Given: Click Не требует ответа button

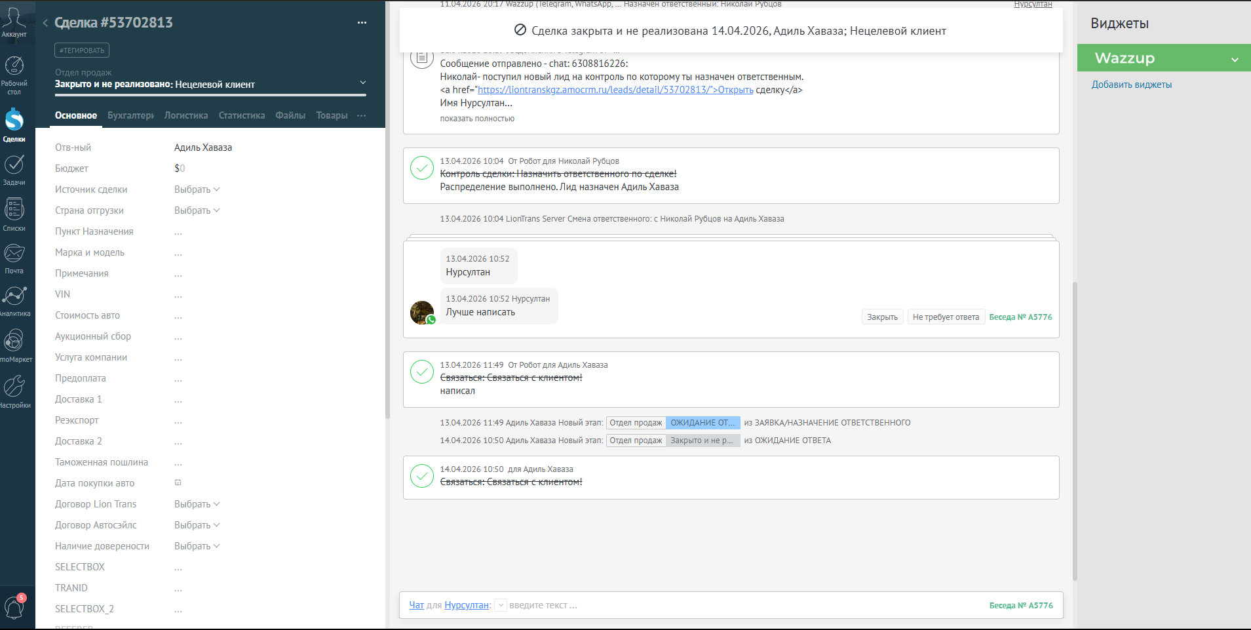Looking at the screenshot, I should point(946,317).
